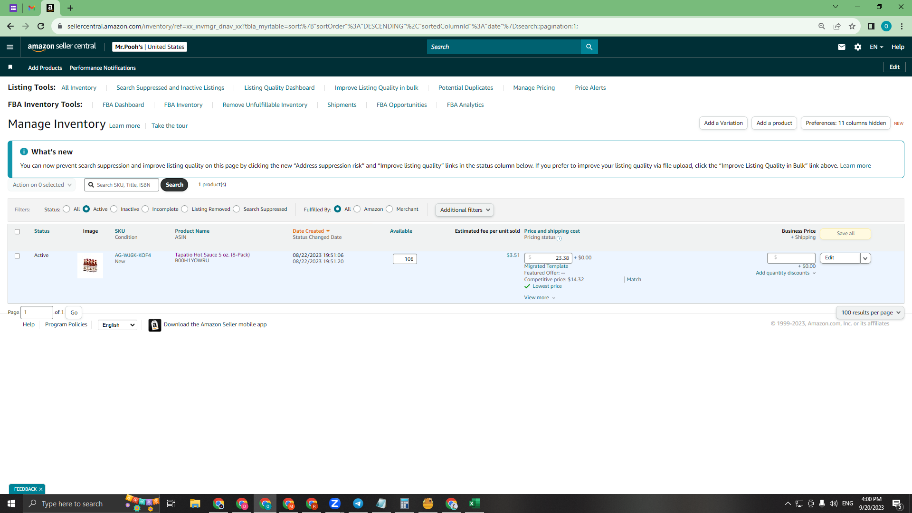The image size is (912, 513).
Task: Click the price field showing 23.38
Action: pos(548,258)
